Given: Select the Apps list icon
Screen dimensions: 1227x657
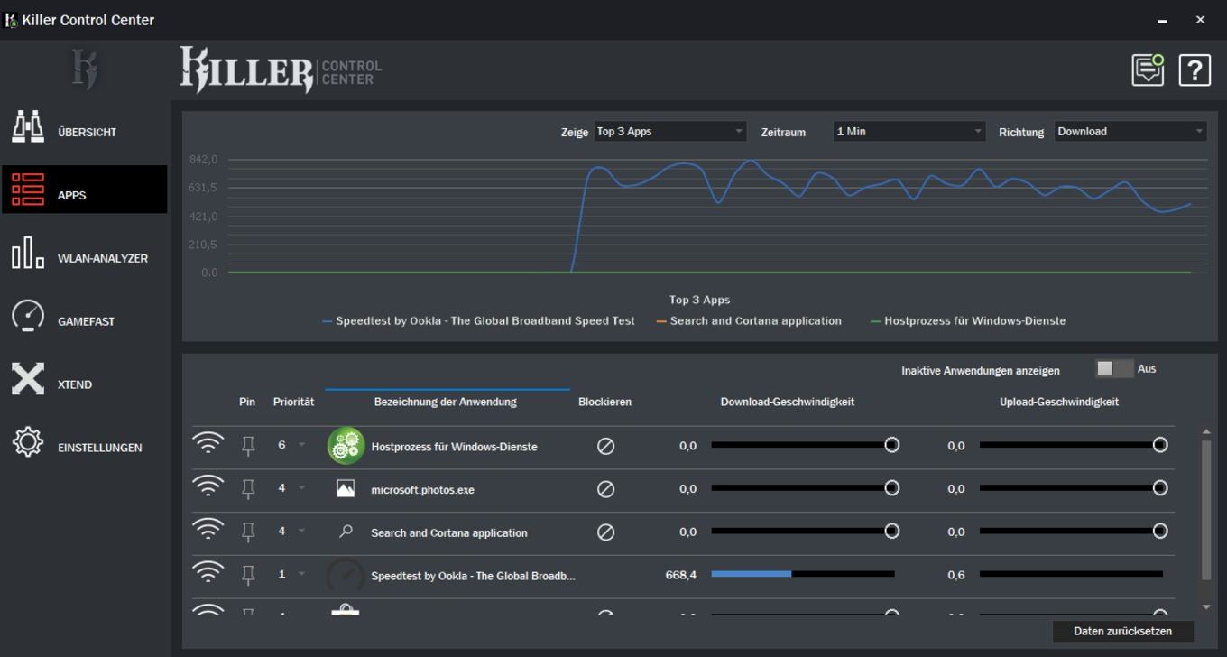Looking at the screenshot, I should click(28, 190).
